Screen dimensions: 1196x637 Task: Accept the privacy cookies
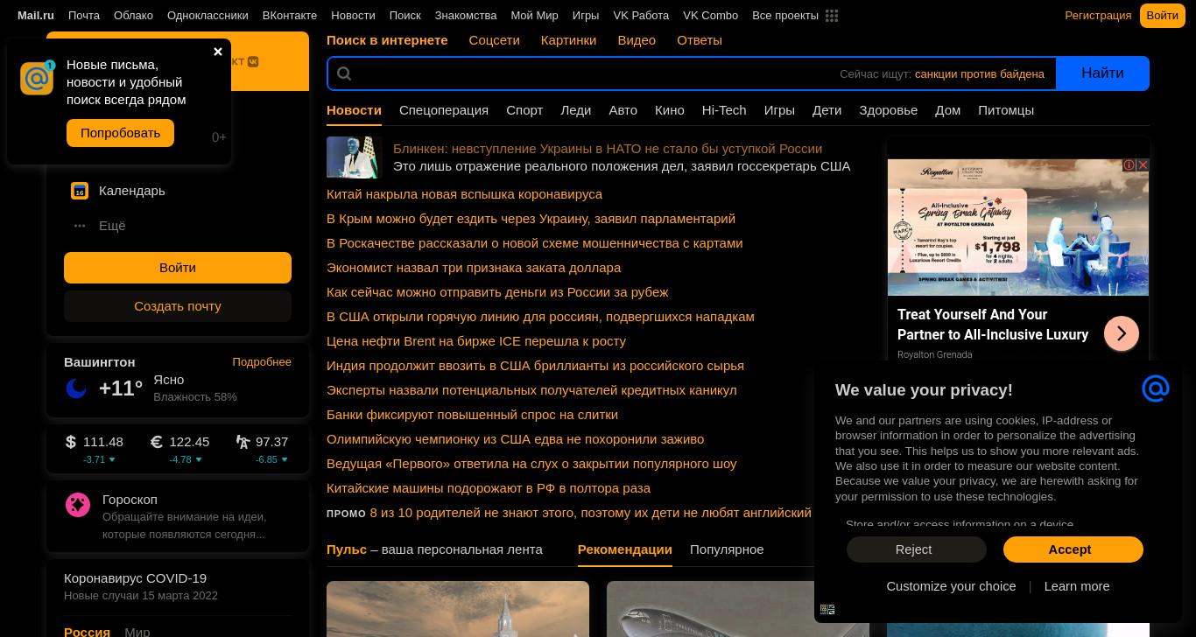1073,549
